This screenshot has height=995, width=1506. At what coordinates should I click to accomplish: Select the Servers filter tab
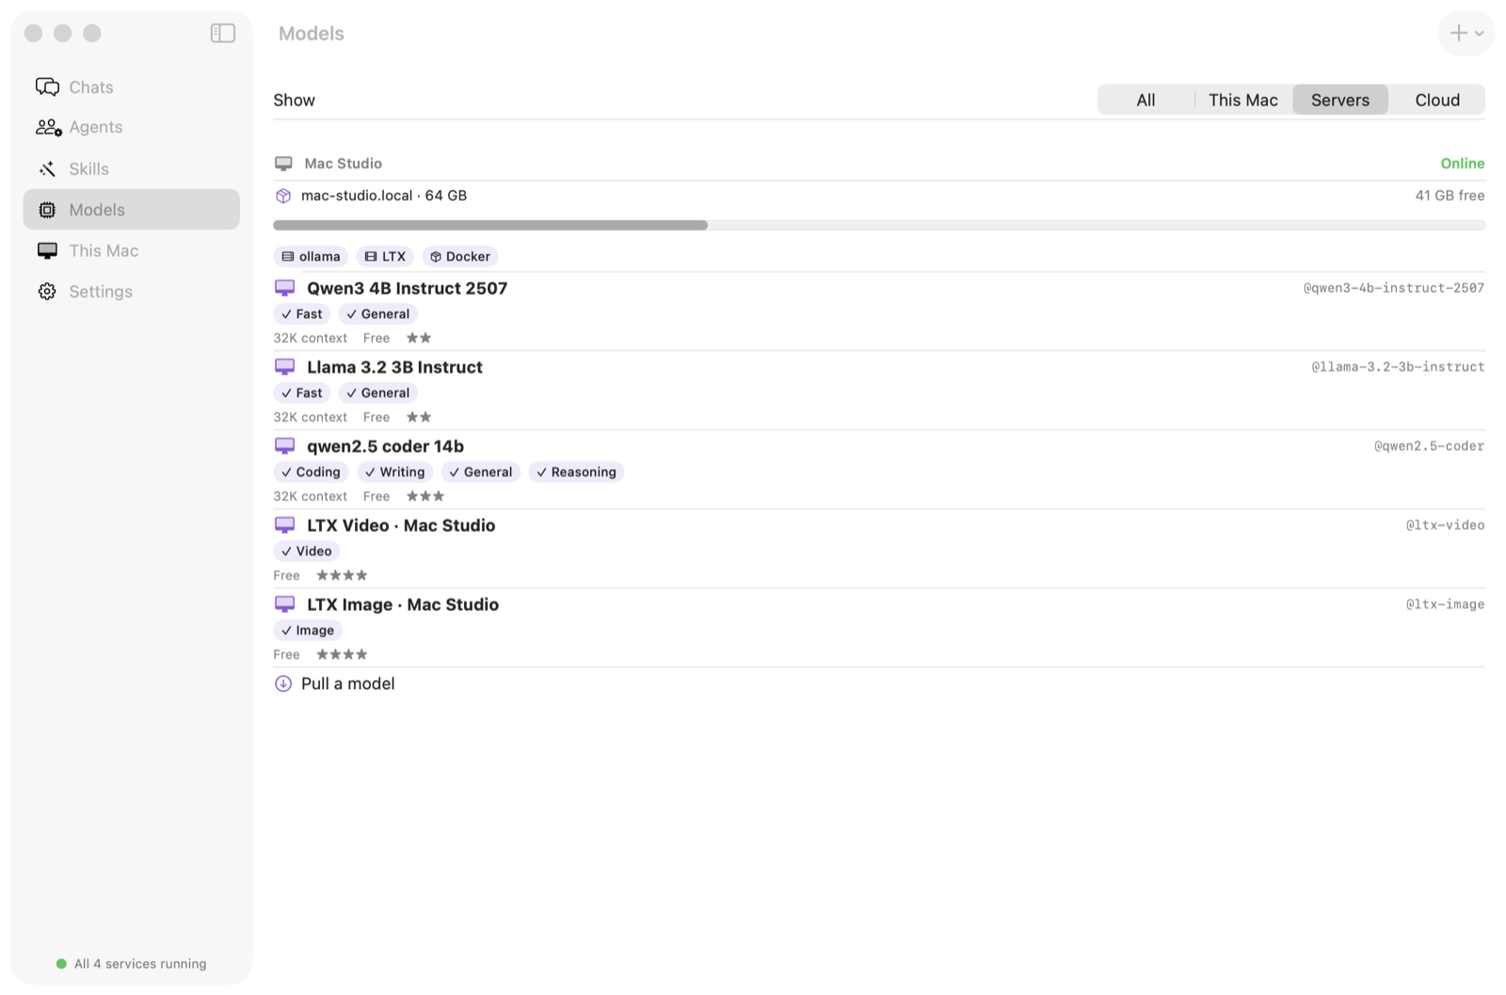[x=1340, y=100]
